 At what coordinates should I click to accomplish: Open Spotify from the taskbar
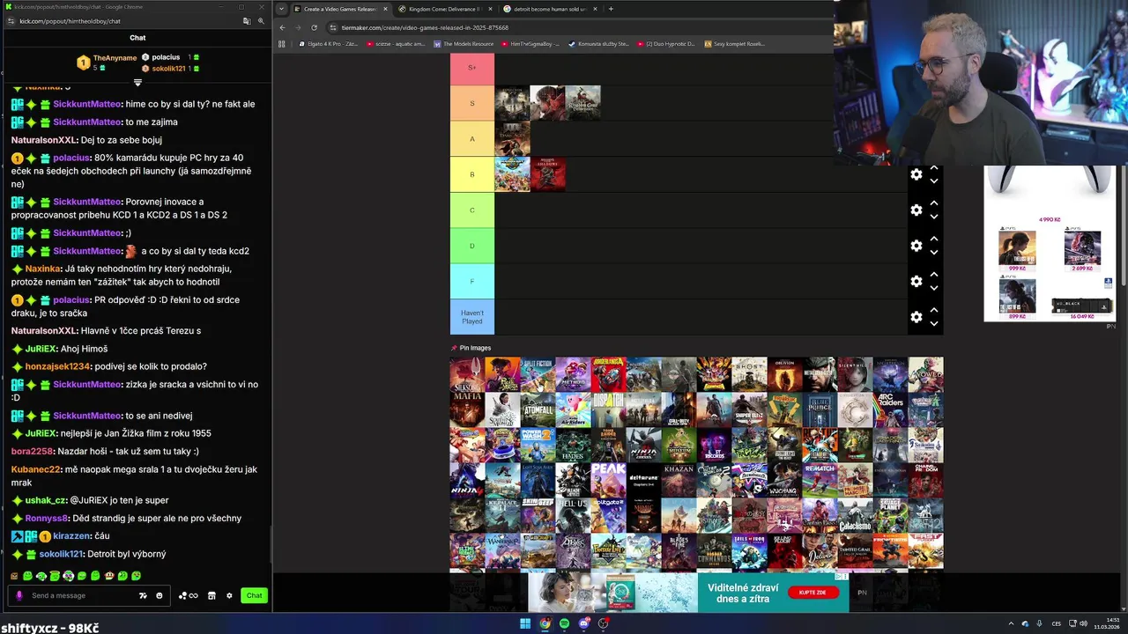(564, 623)
